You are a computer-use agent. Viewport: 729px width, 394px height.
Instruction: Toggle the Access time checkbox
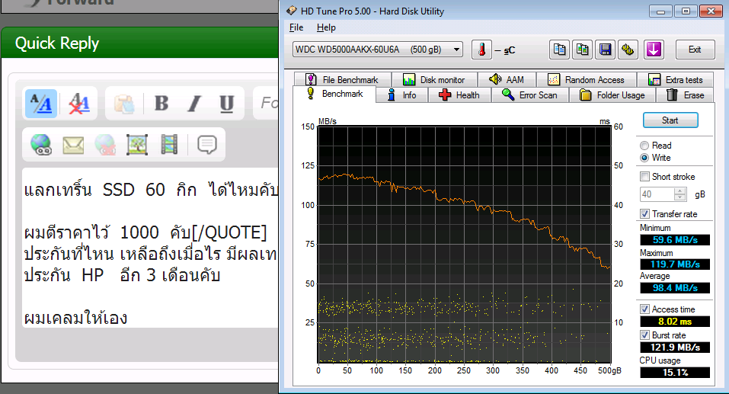pos(645,309)
